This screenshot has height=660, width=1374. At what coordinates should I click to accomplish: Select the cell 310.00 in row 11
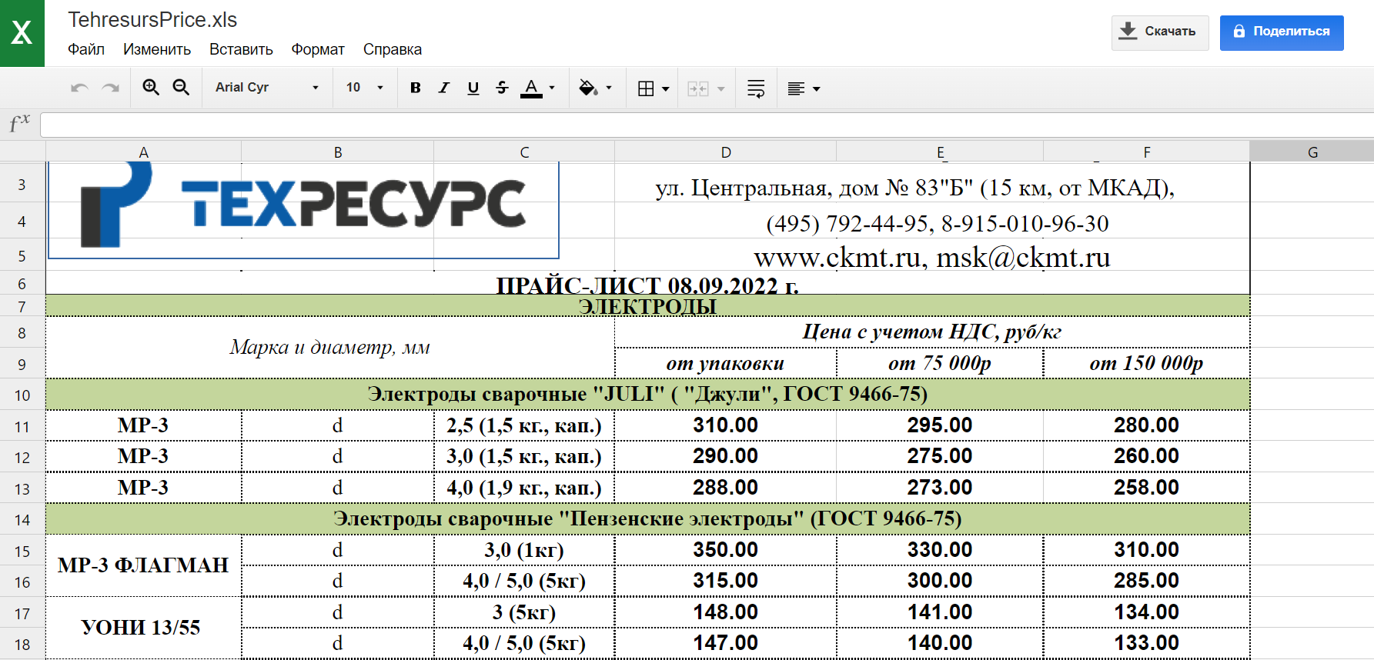click(726, 425)
